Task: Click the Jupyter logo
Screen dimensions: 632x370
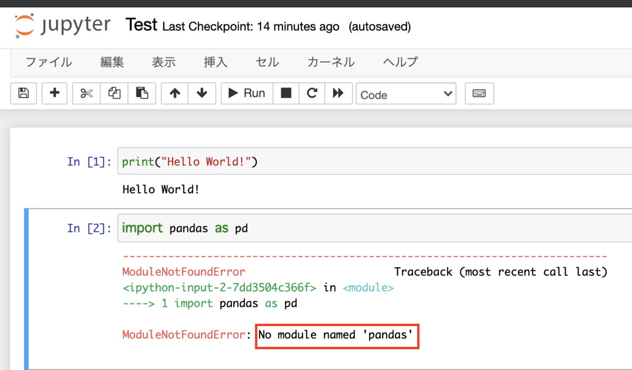Action: pyautogui.click(x=62, y=26)
